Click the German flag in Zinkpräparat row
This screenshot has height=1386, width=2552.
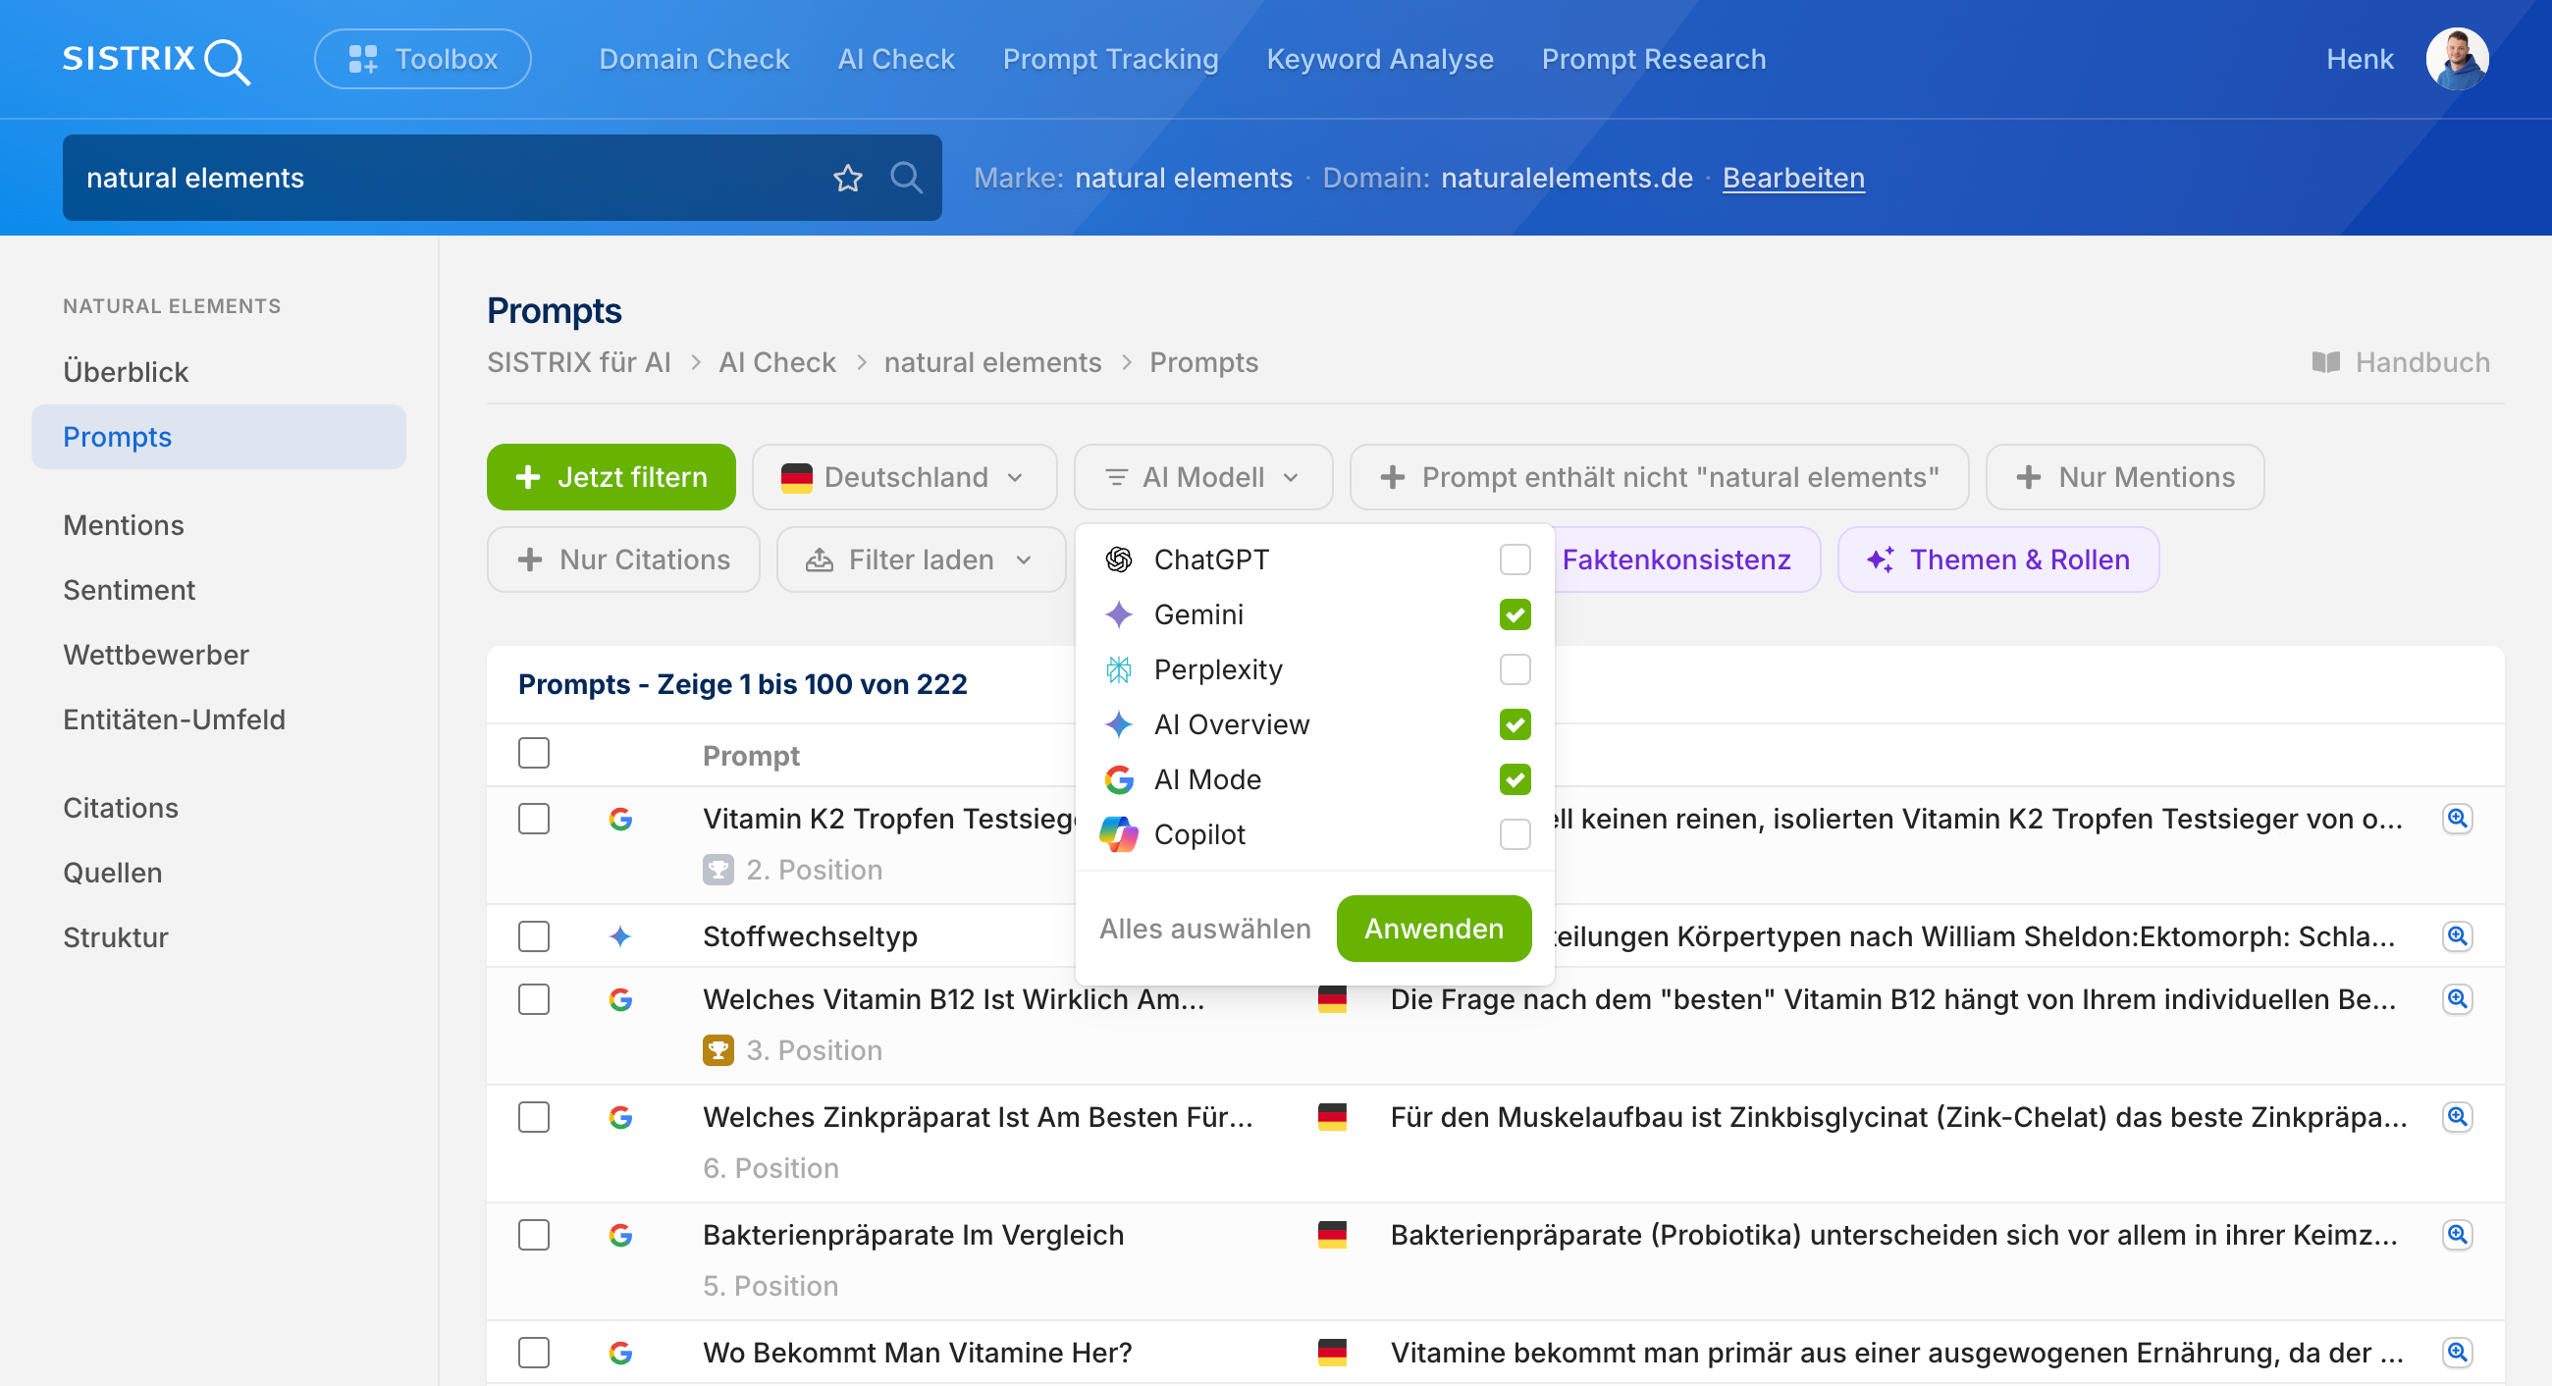(x=1333, y=1117)
